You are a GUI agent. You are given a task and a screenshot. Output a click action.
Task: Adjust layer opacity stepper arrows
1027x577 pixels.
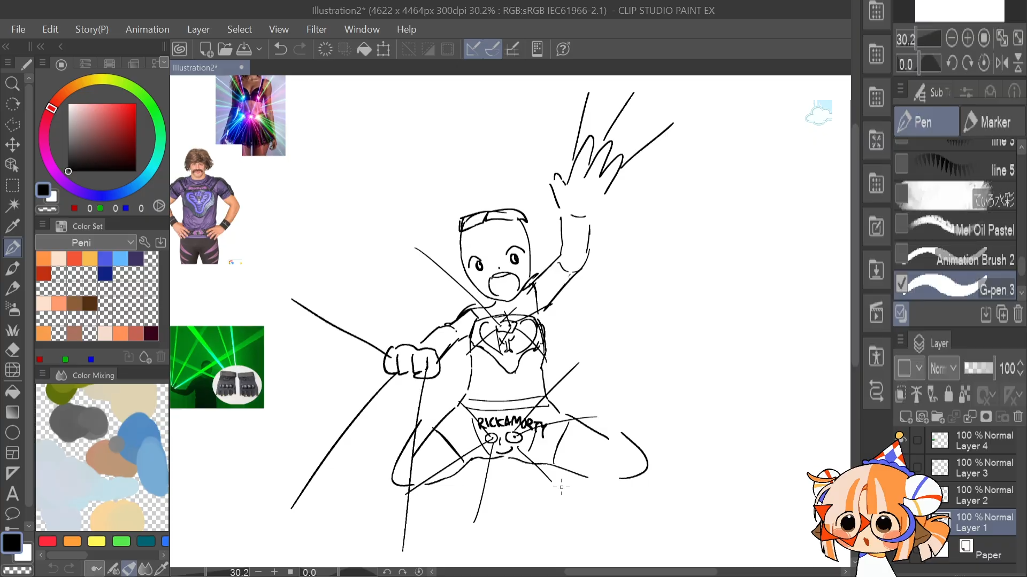pyautogui.click(x=1021, y=368)
